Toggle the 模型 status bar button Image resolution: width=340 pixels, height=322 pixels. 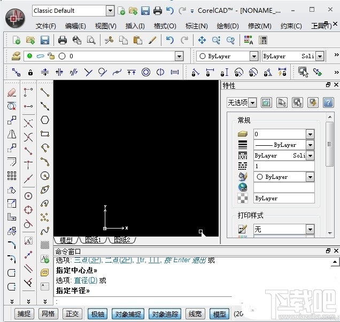219,314
